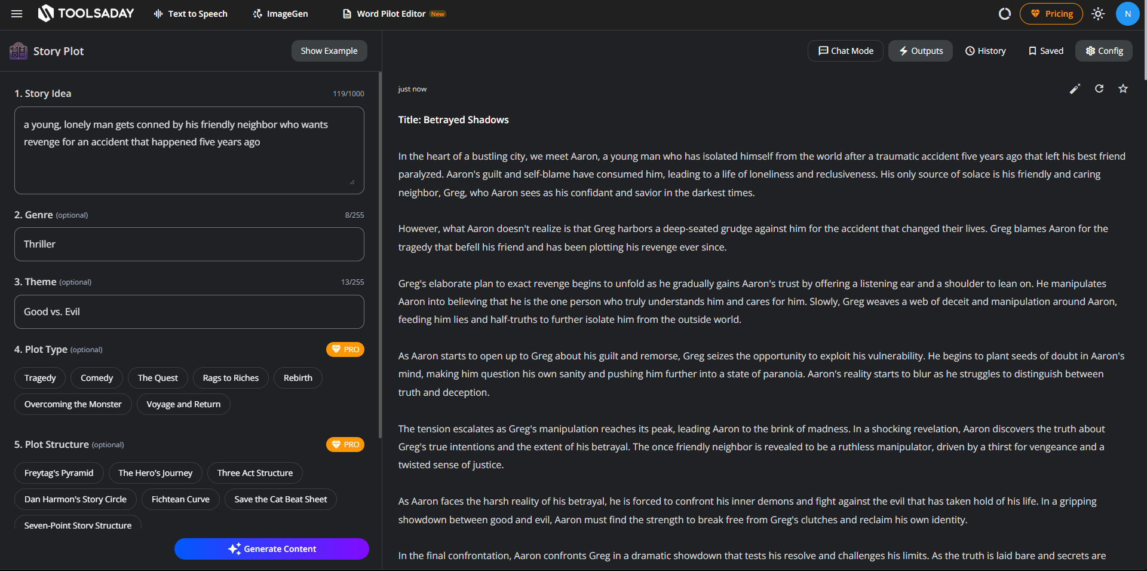Image resolution: width=1147 pixels, height=571 pixels.
Task: Click the ToolsADay logo
Action: pos(86,14)
